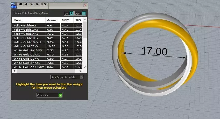Select the Yellow Gold:22KY row
Image resolution: width=220 pixels, height=119 pixels.
tap(47, 46)
